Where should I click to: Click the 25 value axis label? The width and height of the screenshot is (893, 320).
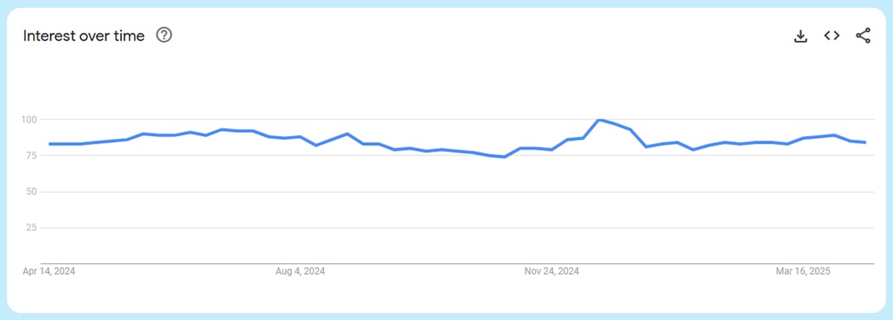32,228
